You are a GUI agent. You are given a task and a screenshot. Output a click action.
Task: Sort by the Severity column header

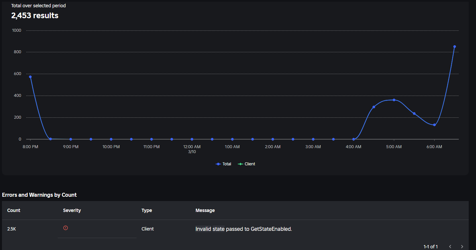(x=72, y=210)
